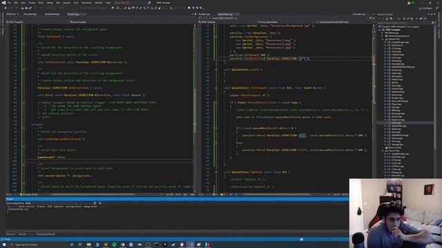This screenshot has width=442, height=248.
Task: Click the 'GameDataRef _data;' line
Action: click(x=51, y=157)
